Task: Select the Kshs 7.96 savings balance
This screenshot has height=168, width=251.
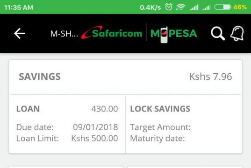Action: 210,77
